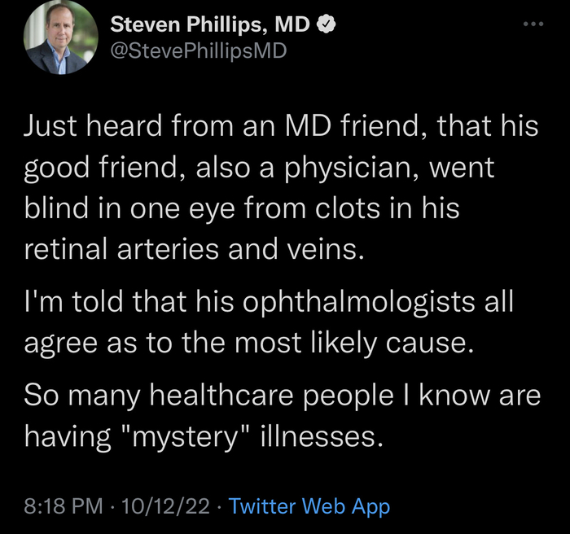
Task: Click the paragraph starting "I'm told that"
Action: point(269,323)
